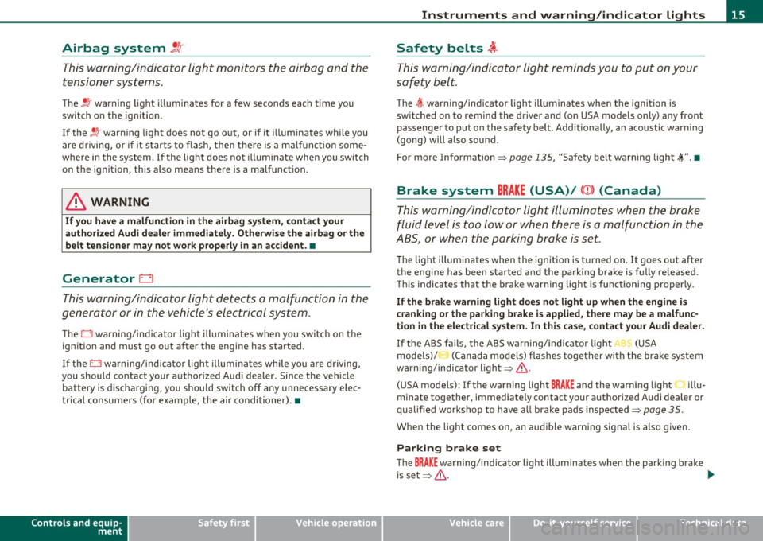Click the seatbelt icon beside Safety belts heading

(x=494, y=48)
